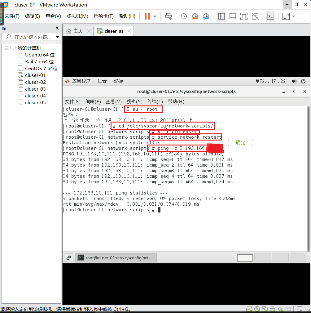This screenshot has height=313, width=311.
Task: Toggle the library sidebar view icon
Action: coord(221,16)
